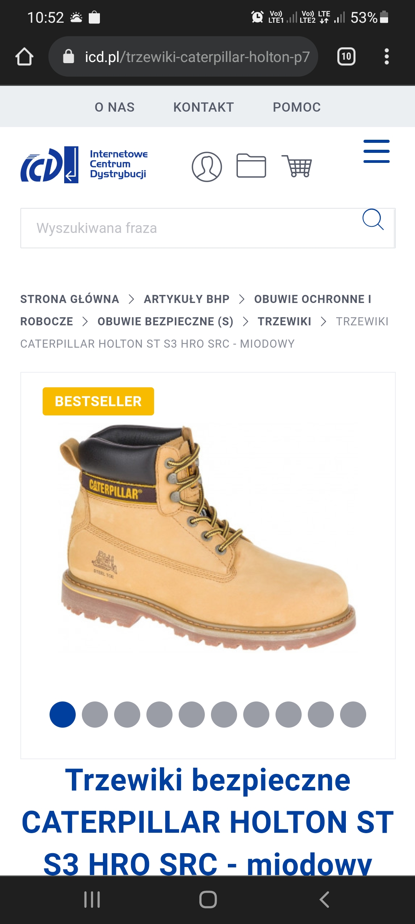415x924 pixels.
Task: Open the shopping cart
Action: [x=297, y=166]
